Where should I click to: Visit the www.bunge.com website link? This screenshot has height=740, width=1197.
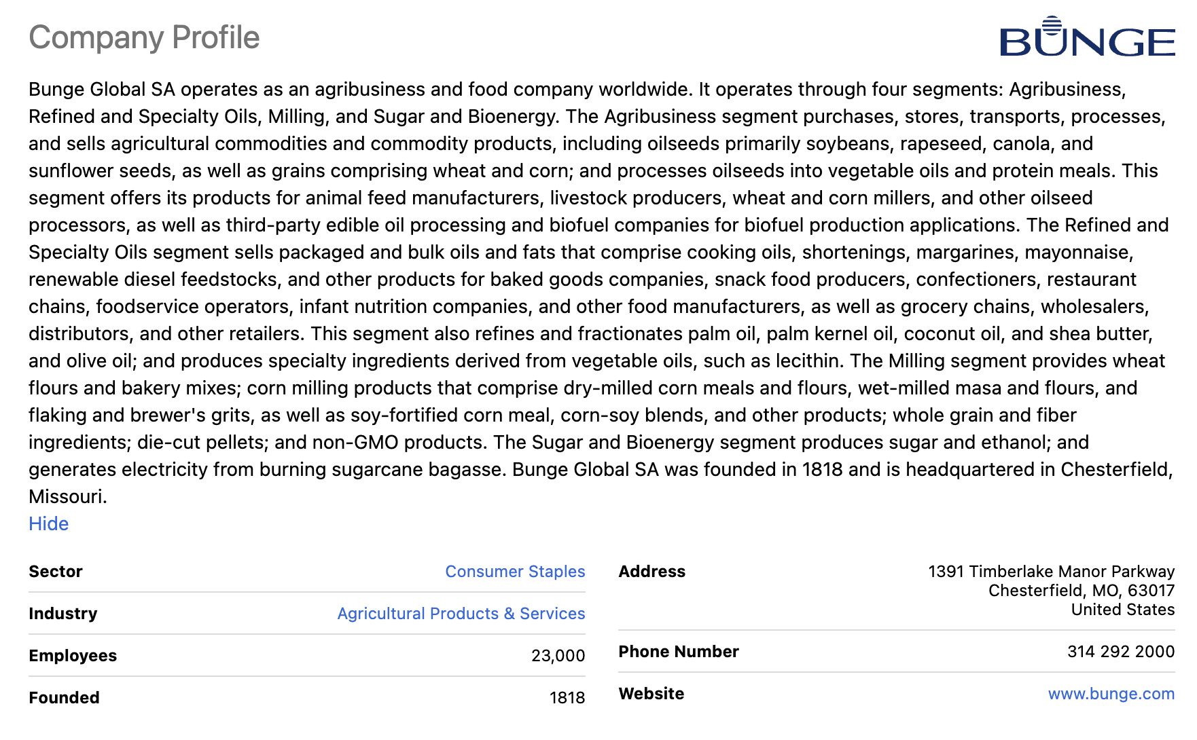tap(1110, 694)
